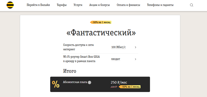Open the Оплата и финансы menu

tap(128, 5)
